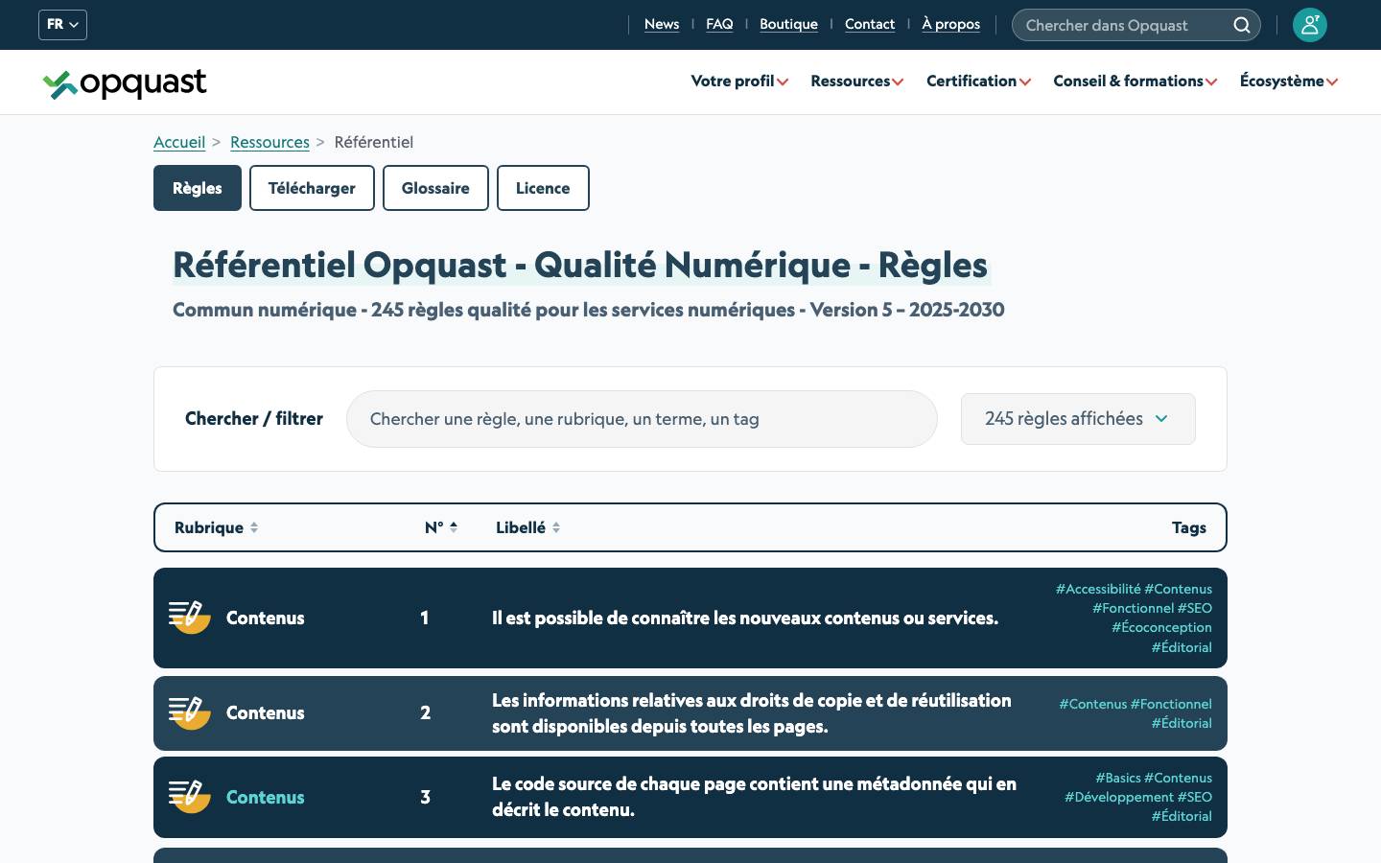
Task: Open the News link
Action: pyautogui.click(x=662, y=25)
